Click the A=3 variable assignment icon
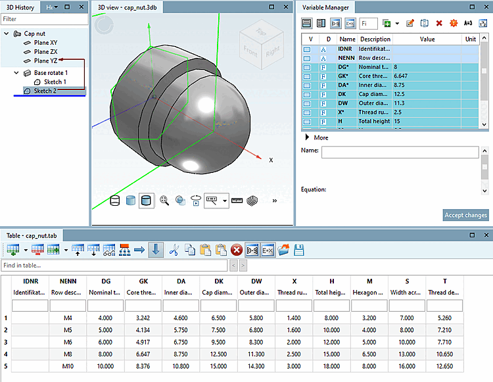493x382 pixels. (468, 23)
